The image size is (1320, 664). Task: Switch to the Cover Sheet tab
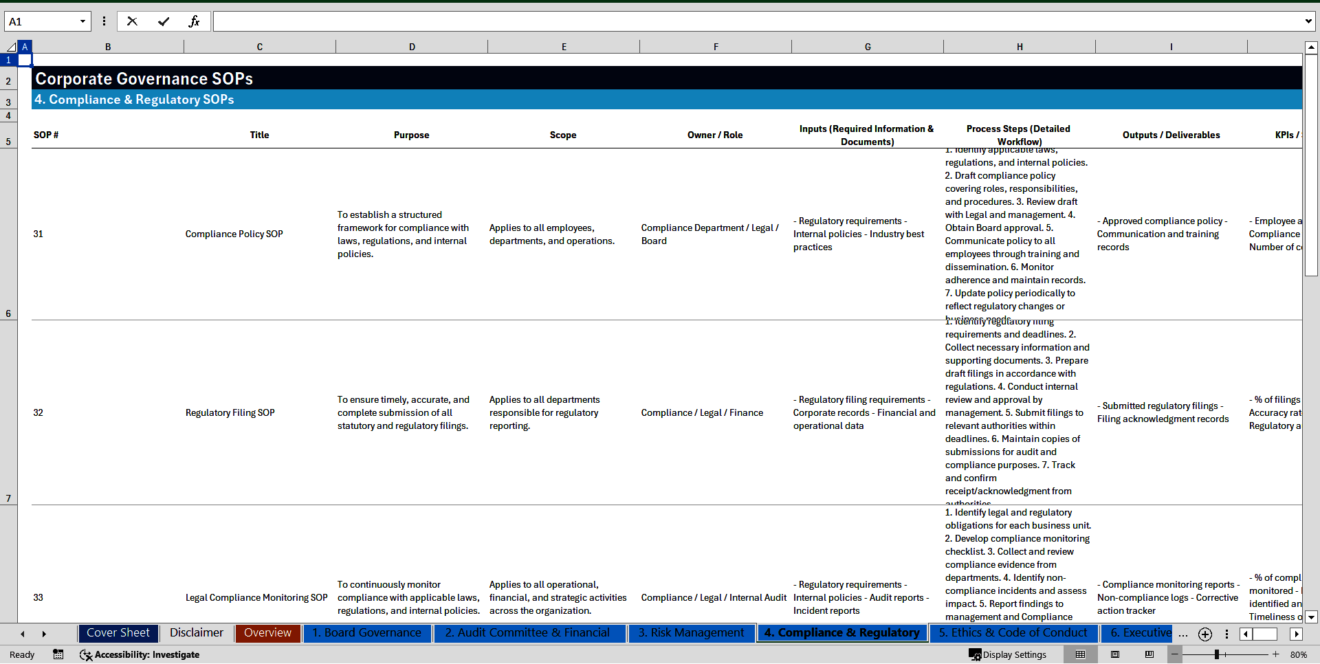click(118, 633)
